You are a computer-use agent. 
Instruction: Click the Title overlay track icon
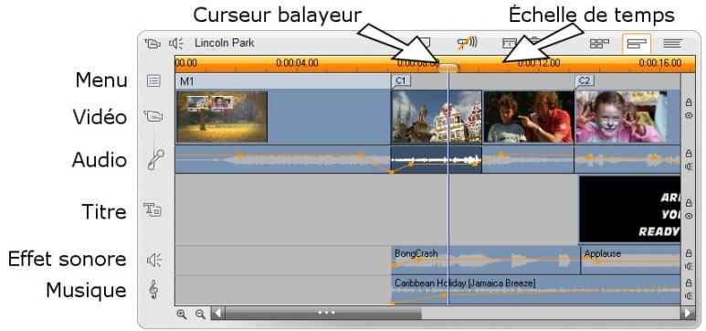153,209
